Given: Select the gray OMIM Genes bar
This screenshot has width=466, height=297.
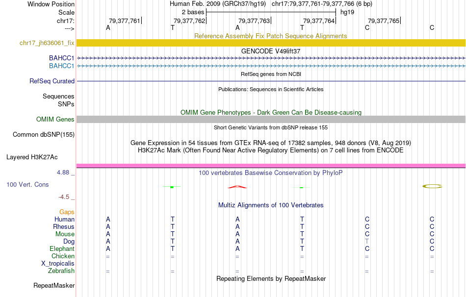Looking at the screenshot, I should tap(271, 120).
